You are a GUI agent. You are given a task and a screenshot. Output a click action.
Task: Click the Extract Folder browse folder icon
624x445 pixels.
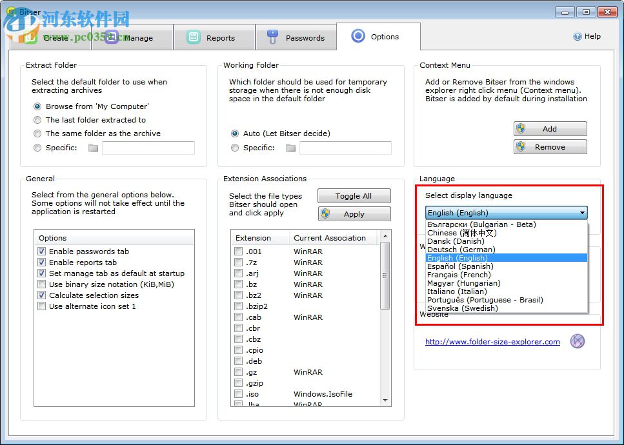(93, 148)
